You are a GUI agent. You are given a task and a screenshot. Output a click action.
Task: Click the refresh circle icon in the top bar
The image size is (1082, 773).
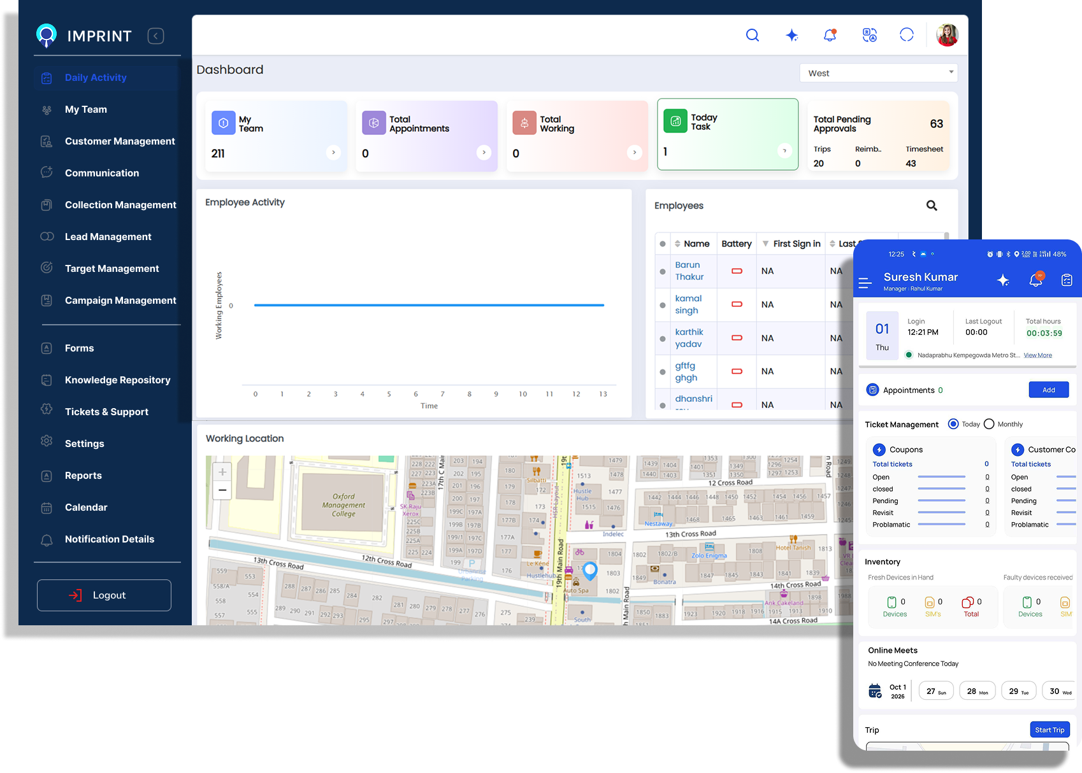click(x=907, y=35)
